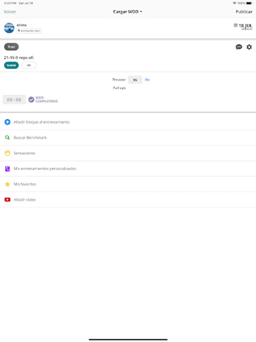
Task: Open Buscar Benchmark row
Action: 128,138
